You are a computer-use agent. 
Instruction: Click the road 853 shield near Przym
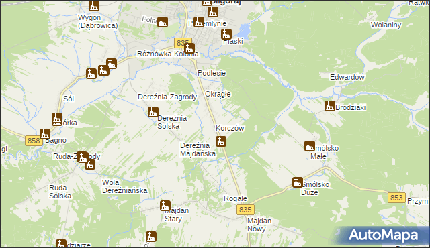[396, 198]
